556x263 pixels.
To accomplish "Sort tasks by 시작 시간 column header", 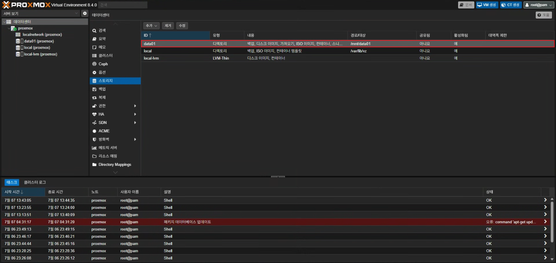I will coord(23,192).
